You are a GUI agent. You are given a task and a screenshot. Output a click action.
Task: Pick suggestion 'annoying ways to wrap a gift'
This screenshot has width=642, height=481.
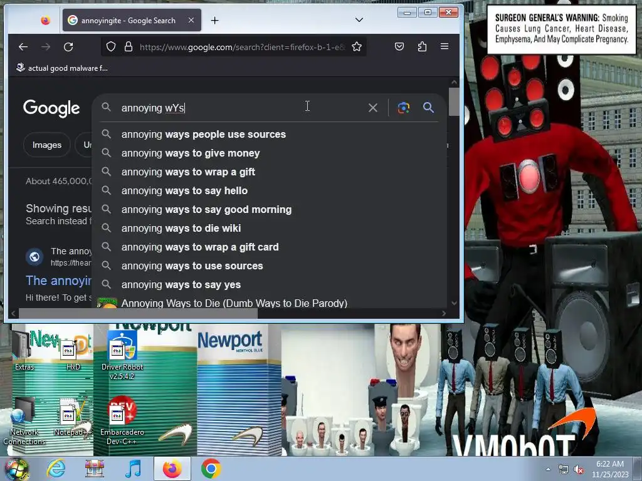(x=269, y=172)
